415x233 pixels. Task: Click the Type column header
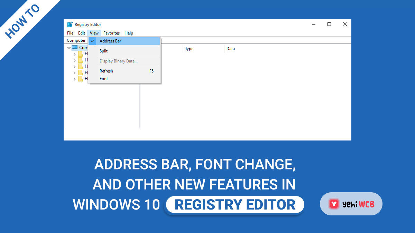(x=189, y=49)
